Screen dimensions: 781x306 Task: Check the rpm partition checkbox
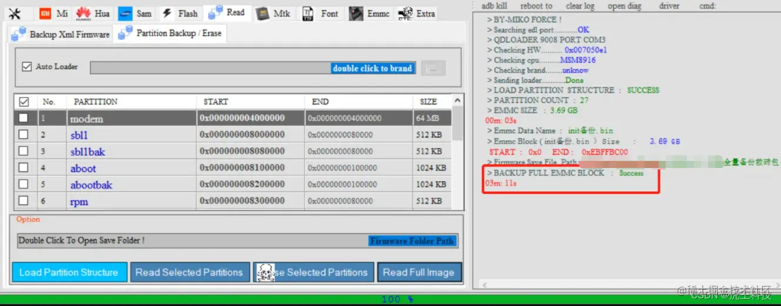pyautogui.click(x=24, y=200)
